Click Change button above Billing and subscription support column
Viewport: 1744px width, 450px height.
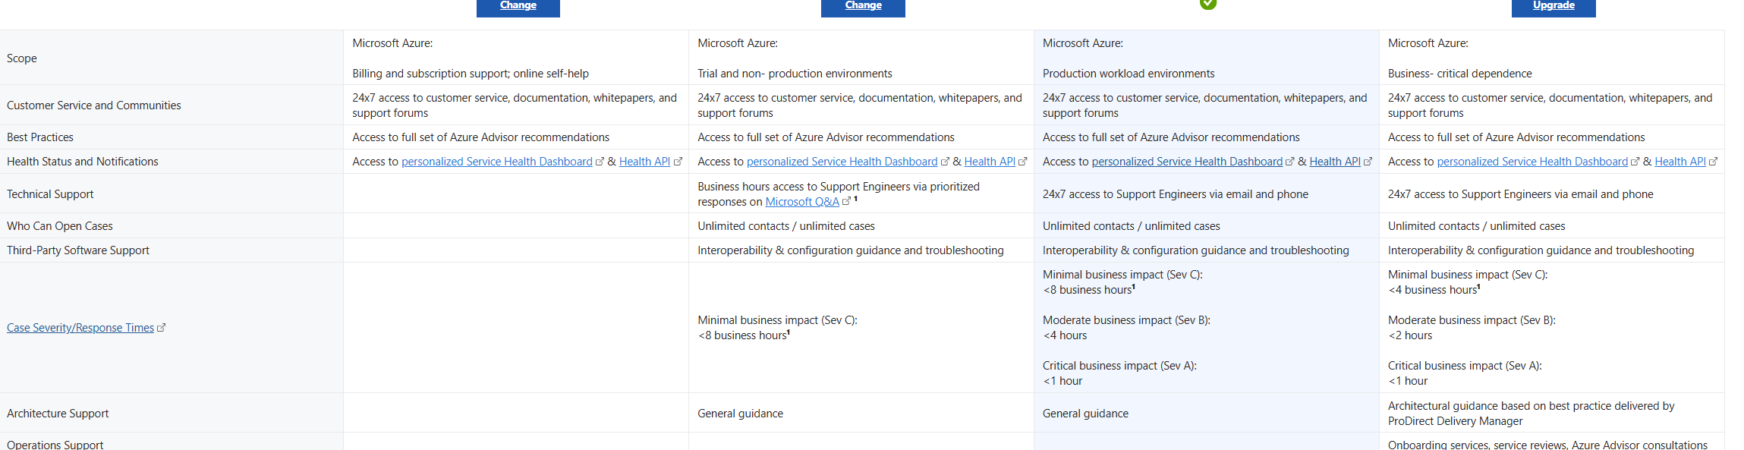518,7
